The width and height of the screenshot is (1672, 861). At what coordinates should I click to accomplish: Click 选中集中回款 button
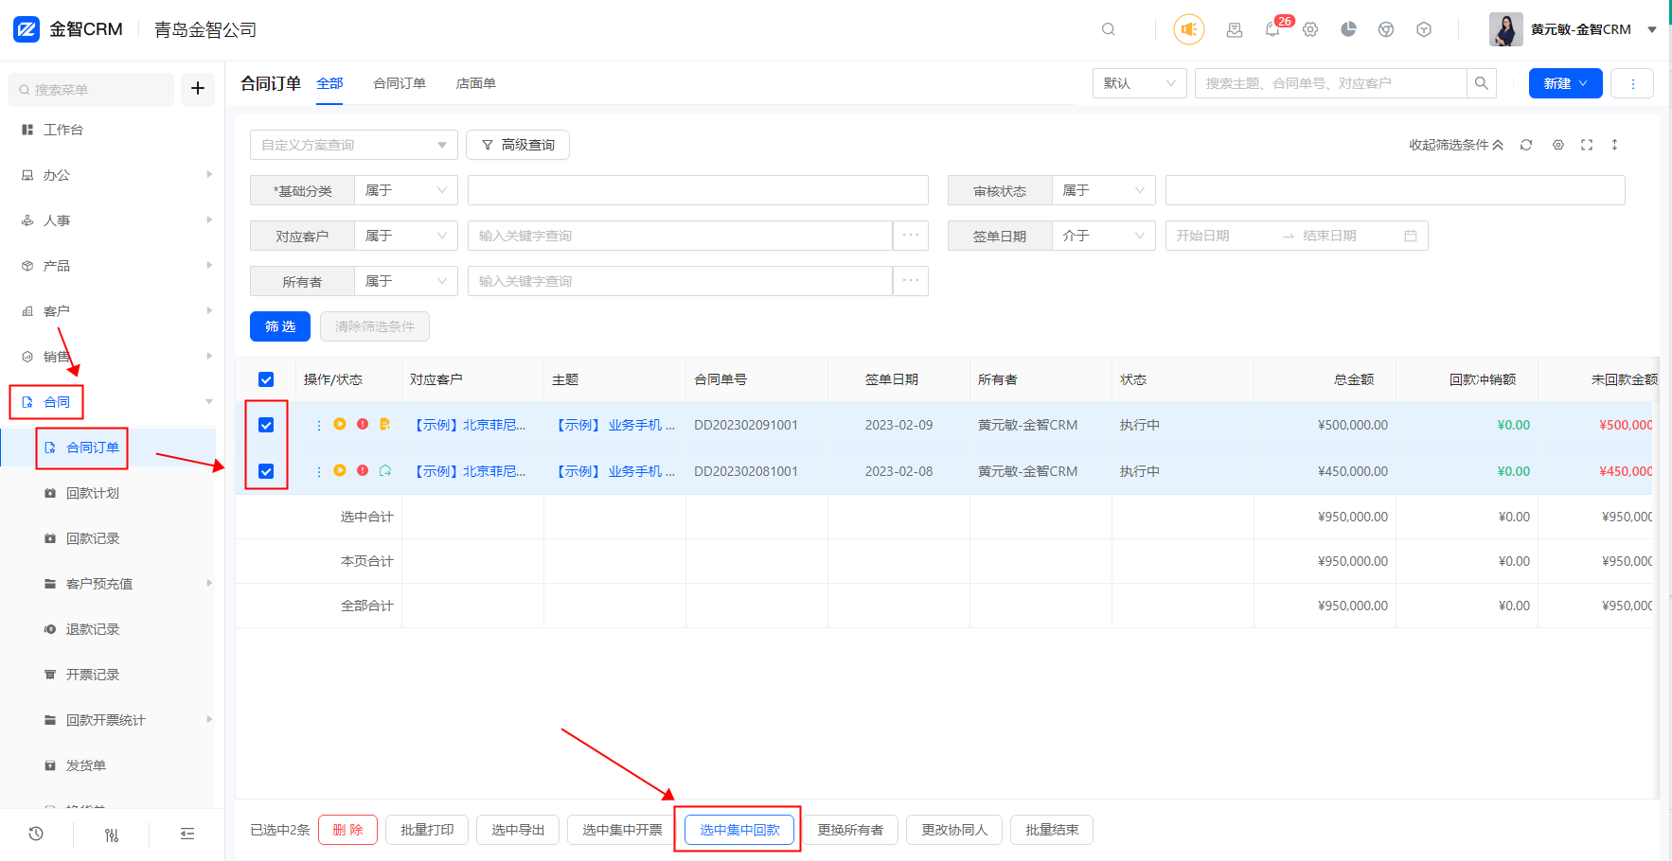click(x=739, y=830)
